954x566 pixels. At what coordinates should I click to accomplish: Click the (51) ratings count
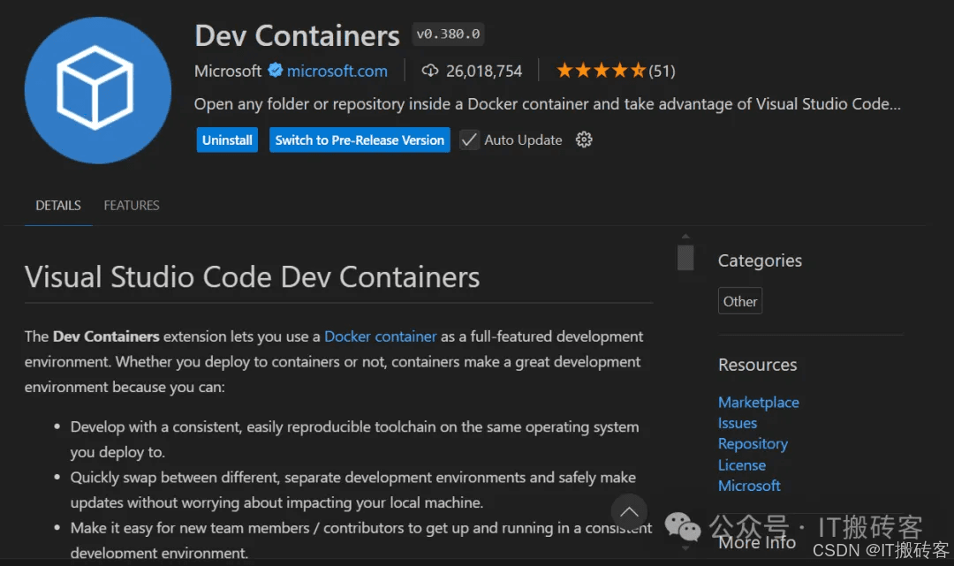[x=662, y=72]
